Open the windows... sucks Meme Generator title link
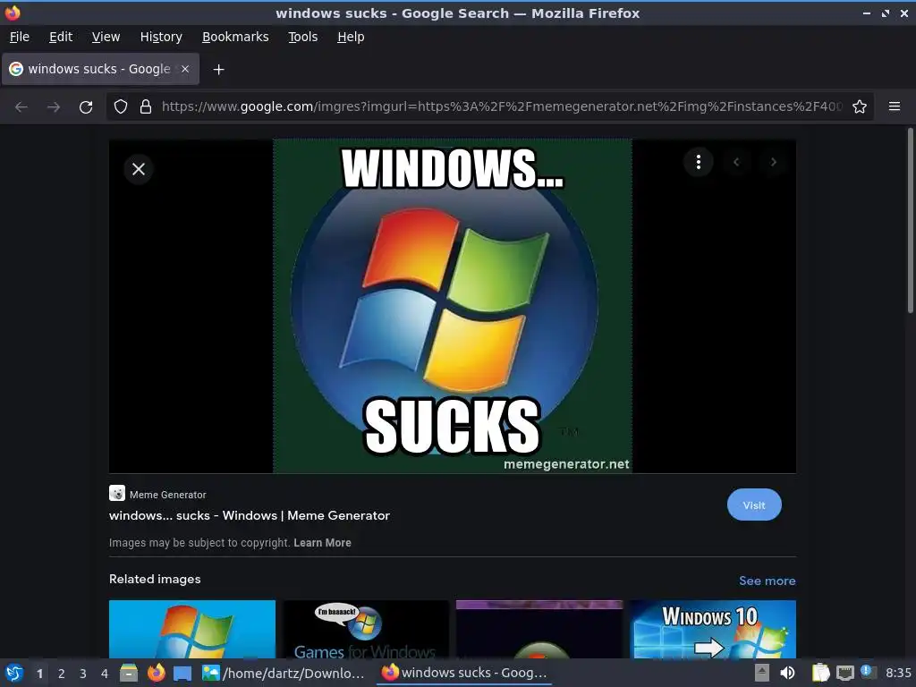 (250, 515)
